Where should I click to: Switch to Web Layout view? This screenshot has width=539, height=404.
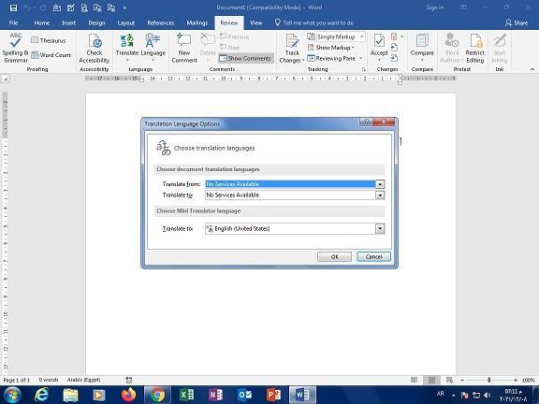point(449,380)
